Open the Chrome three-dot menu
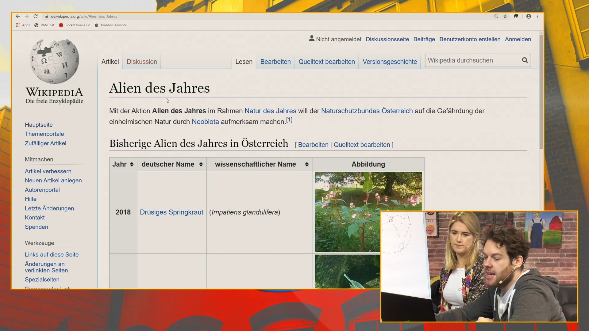Image resolution: width=589 pixels, height=331 pixels. point(538,16)
